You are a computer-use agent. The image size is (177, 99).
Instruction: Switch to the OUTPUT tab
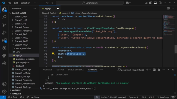click(x=60, y=70)
